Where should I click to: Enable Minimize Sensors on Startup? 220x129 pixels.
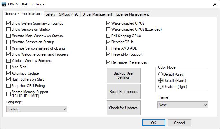tap(9, 42)
